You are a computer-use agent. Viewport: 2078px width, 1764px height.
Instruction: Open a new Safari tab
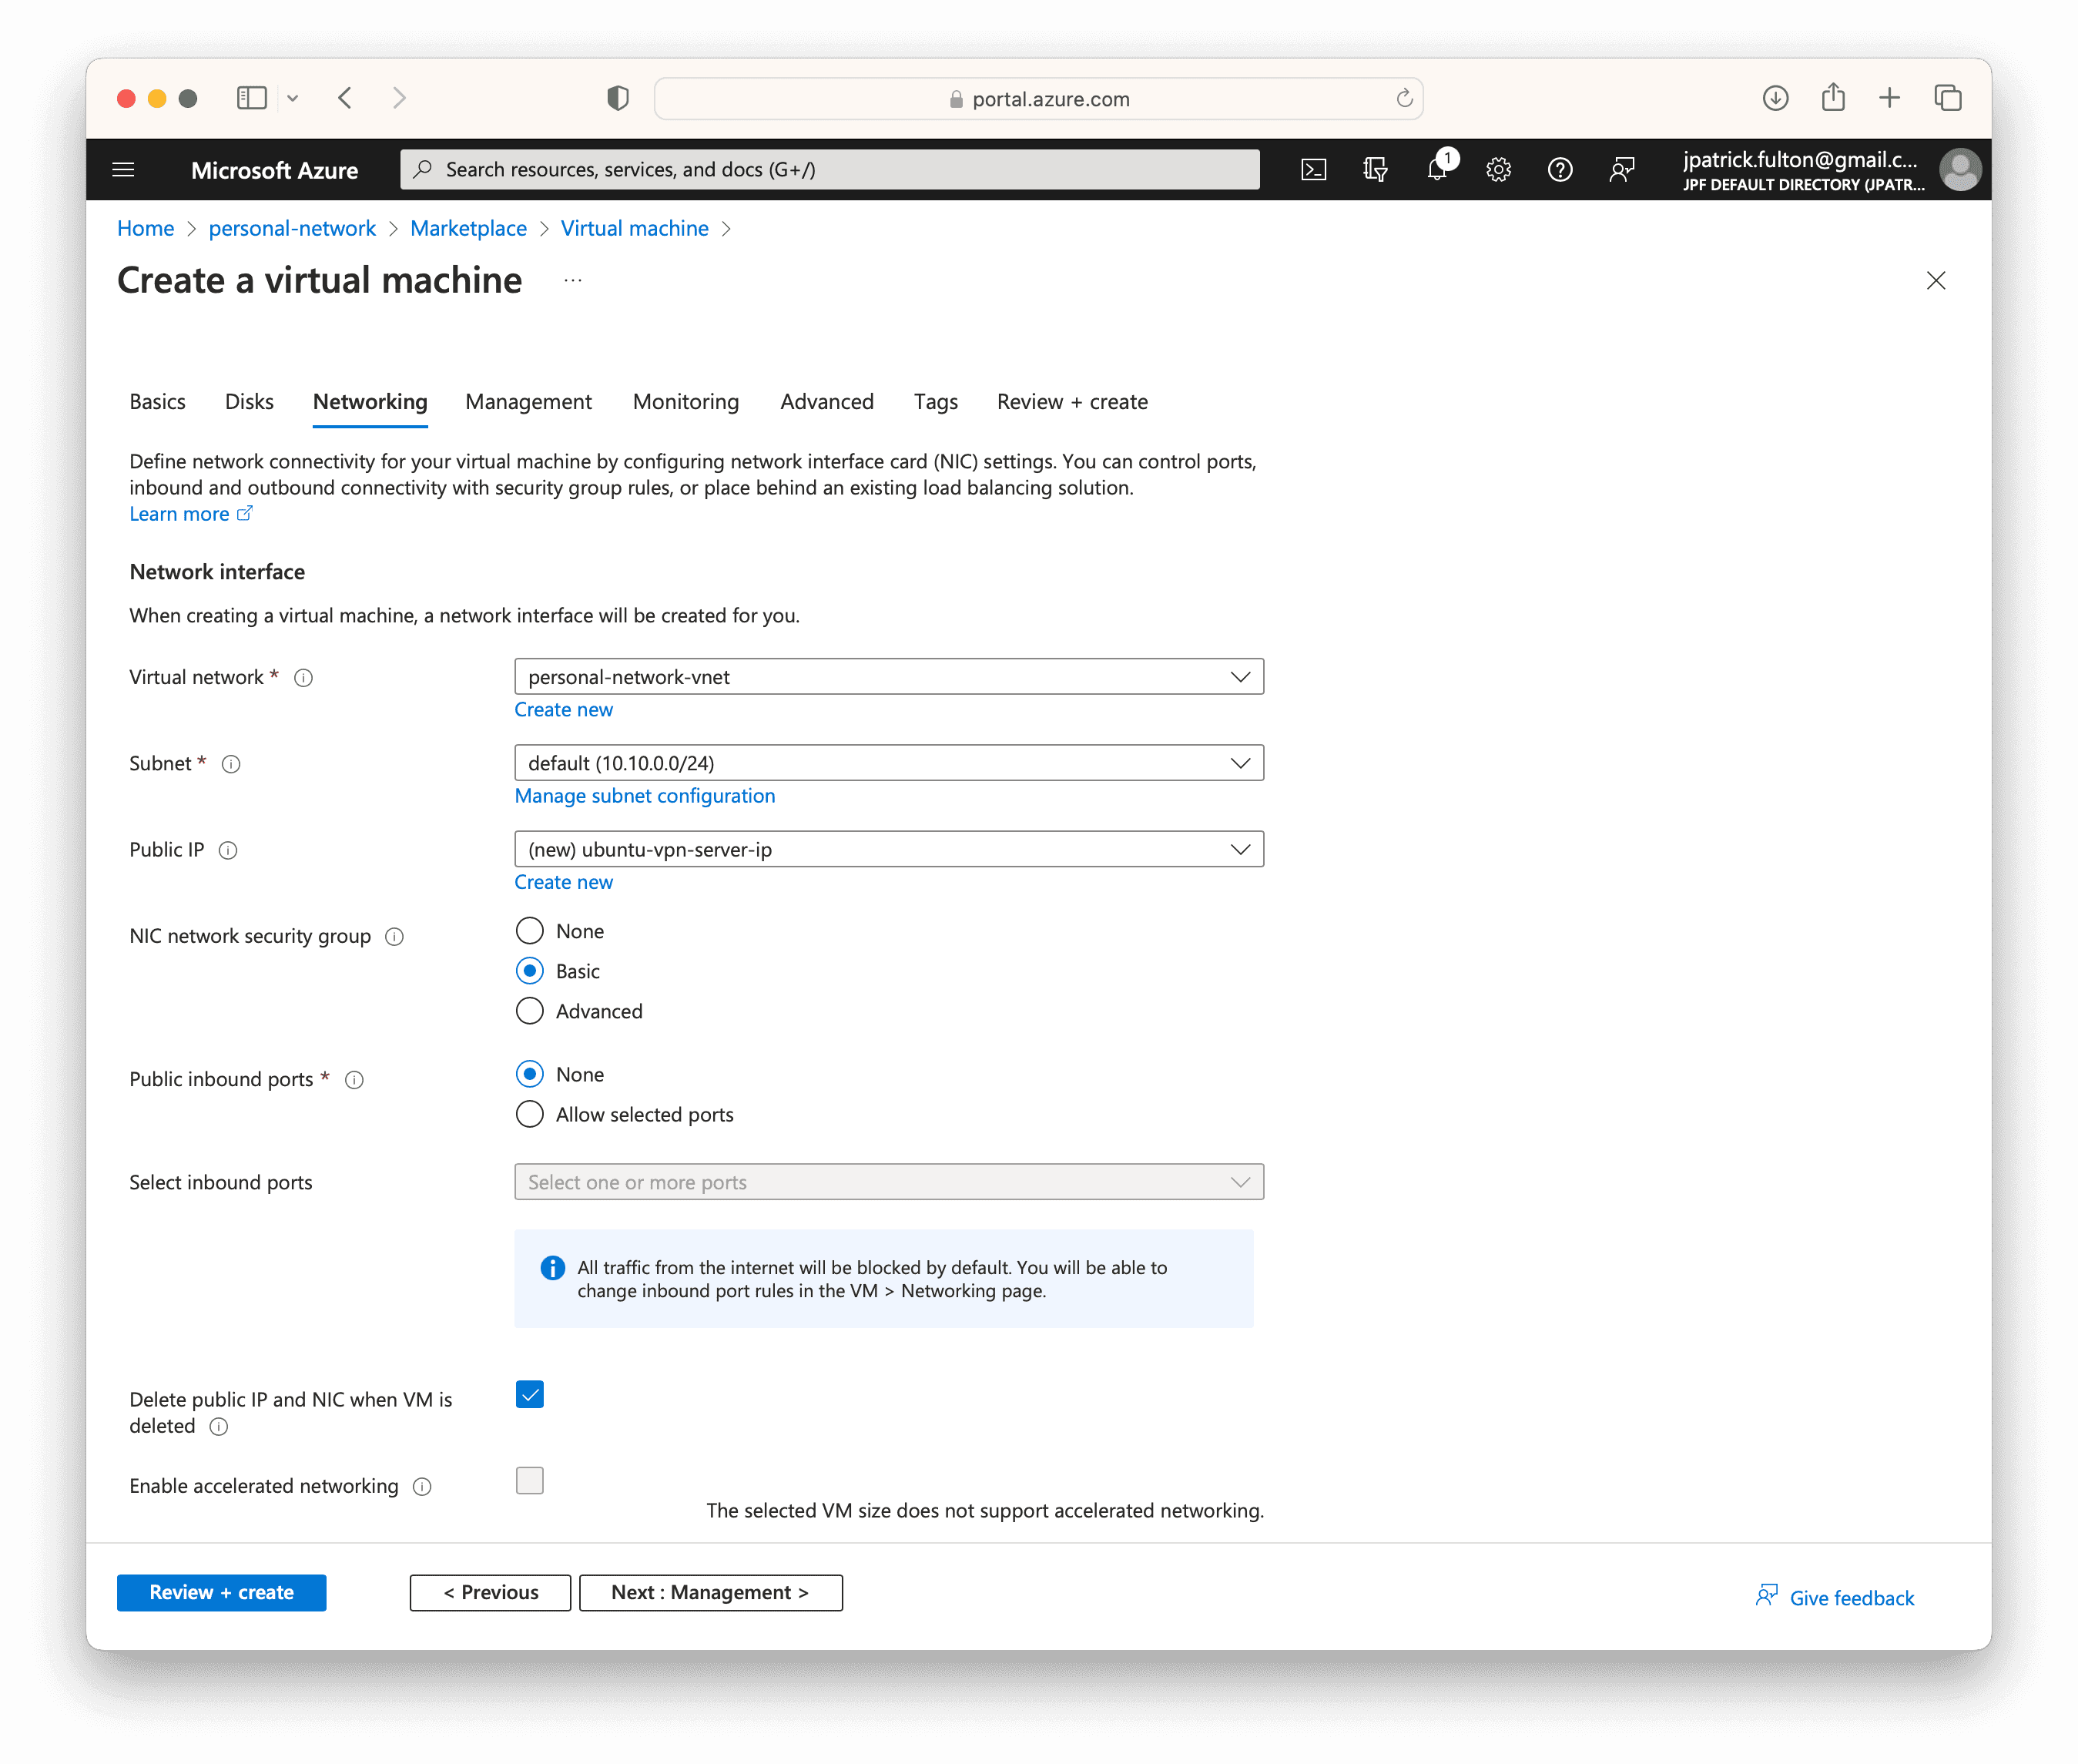click(1889, 98)
